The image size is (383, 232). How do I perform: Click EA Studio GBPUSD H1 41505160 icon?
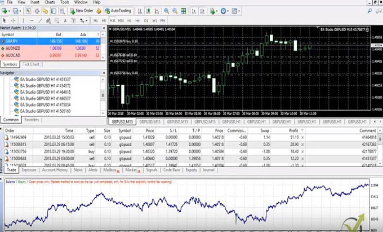click(x=15, y=111)
